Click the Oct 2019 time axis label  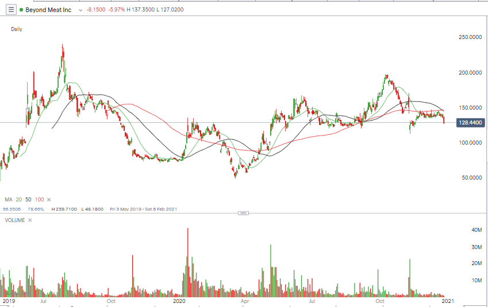tap(111, 301)
